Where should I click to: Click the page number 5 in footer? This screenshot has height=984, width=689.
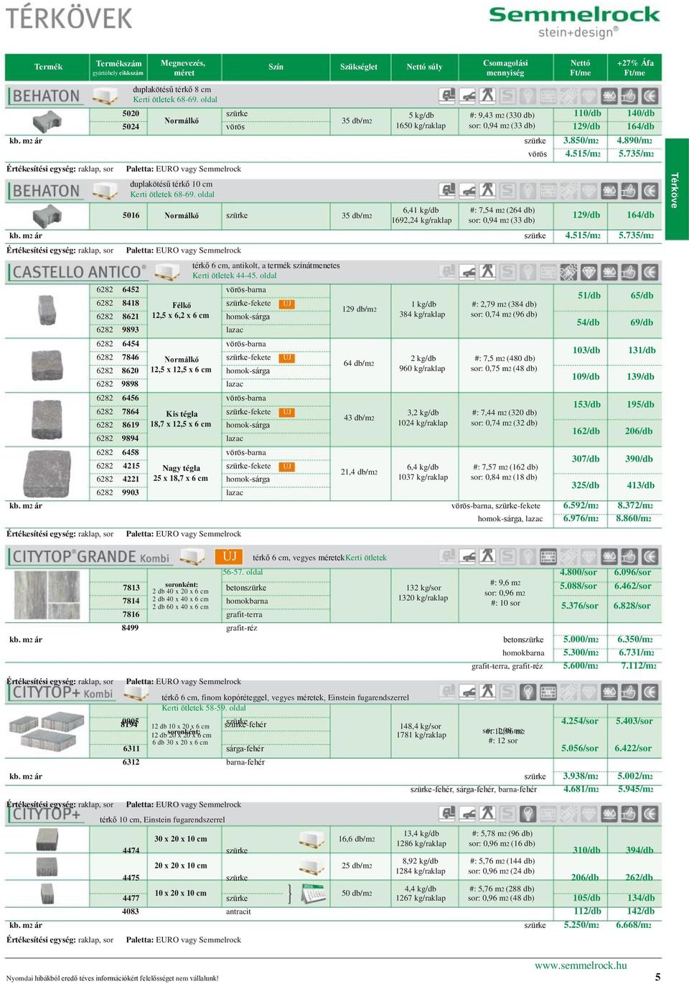click(x=657, y=976)
